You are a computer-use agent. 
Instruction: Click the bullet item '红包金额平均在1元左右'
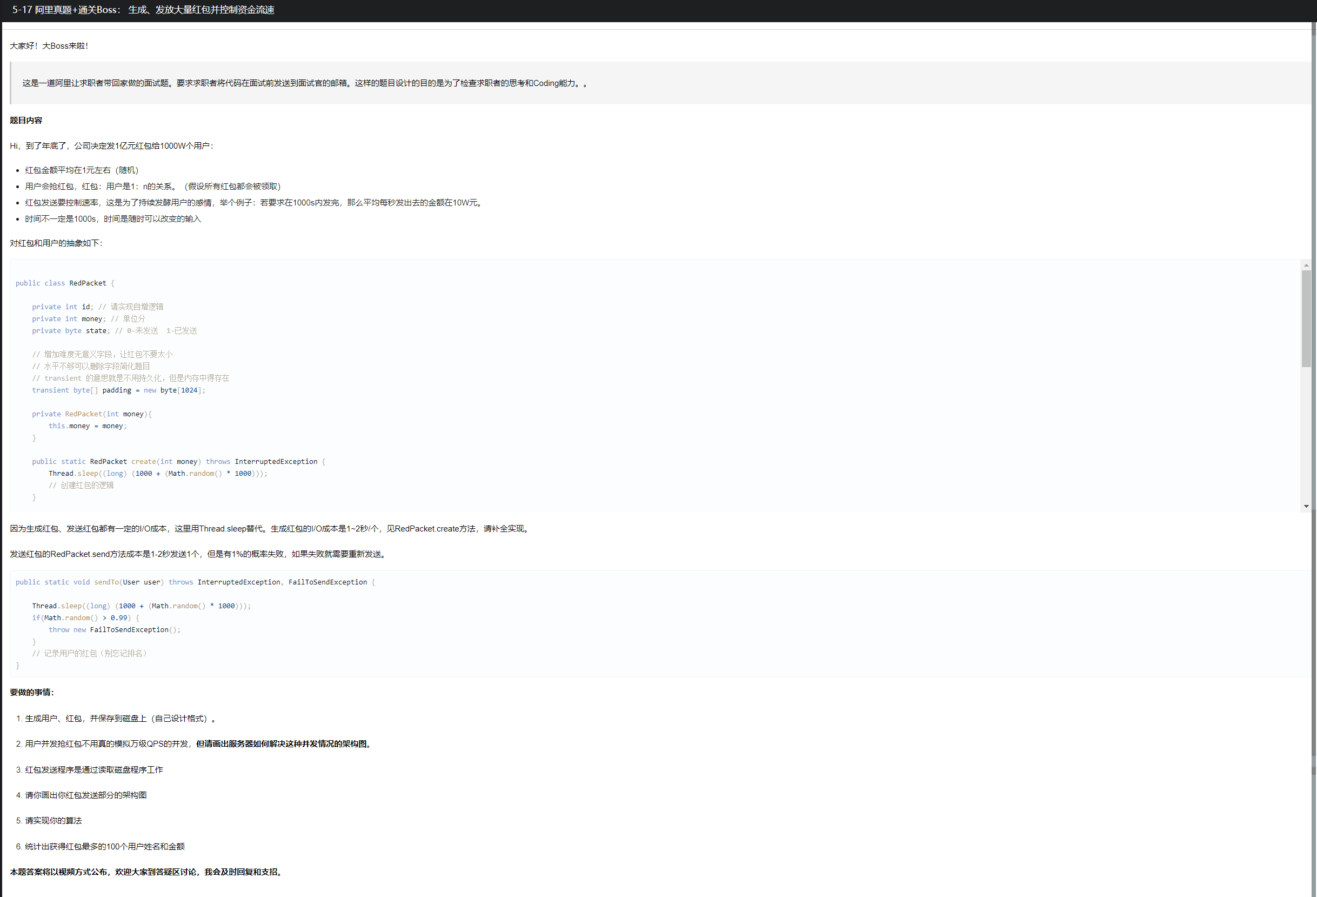click(x=81, y=170)
